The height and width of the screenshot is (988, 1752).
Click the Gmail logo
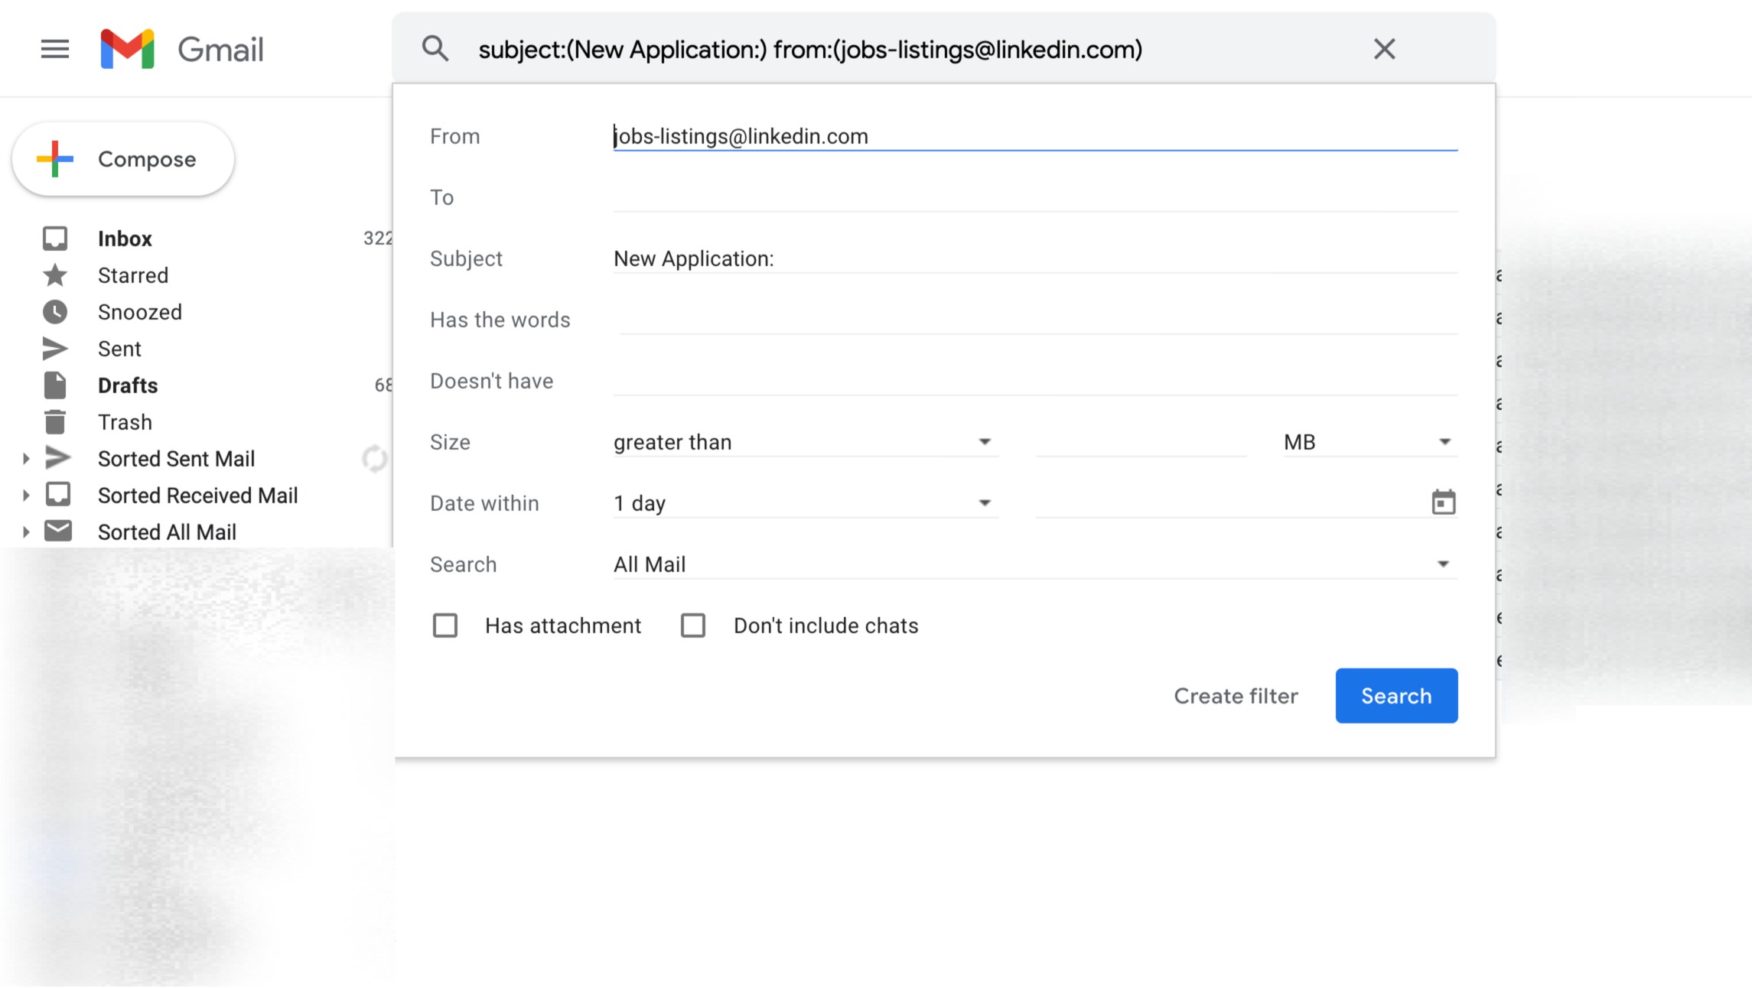(x=182, y=50)
